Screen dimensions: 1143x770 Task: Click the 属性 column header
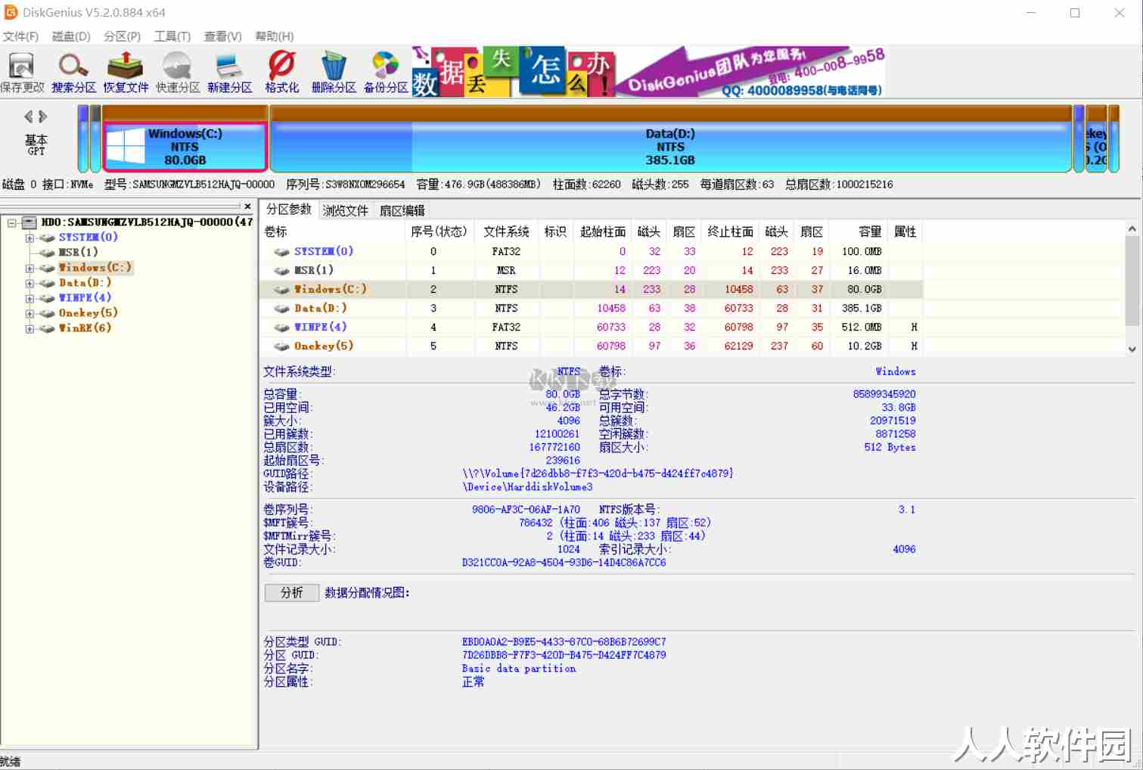tap(905, 231)
